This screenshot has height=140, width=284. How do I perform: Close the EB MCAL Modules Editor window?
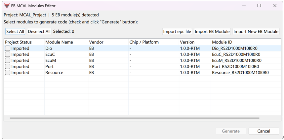(275, 6)
